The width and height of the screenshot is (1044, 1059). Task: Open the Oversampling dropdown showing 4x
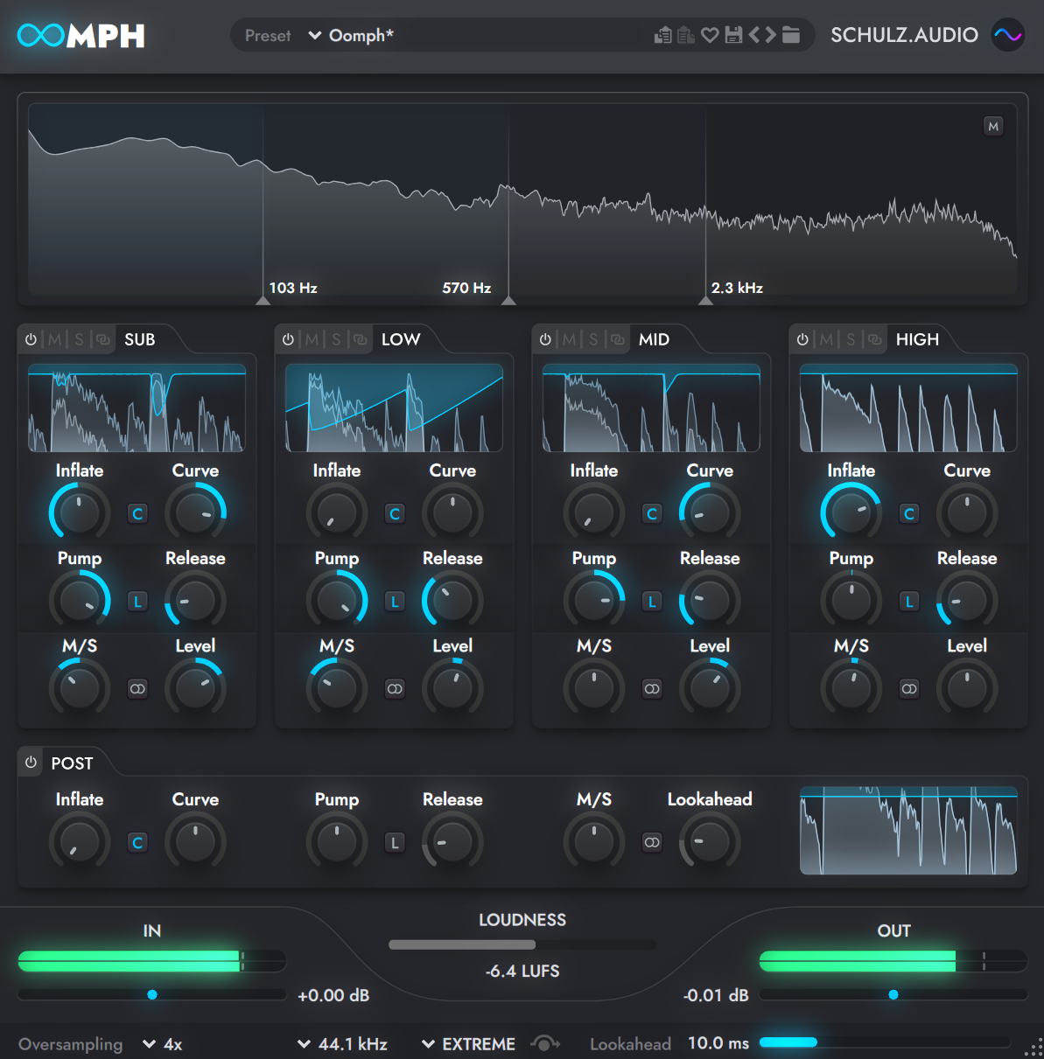click(x=162, y=1043)
